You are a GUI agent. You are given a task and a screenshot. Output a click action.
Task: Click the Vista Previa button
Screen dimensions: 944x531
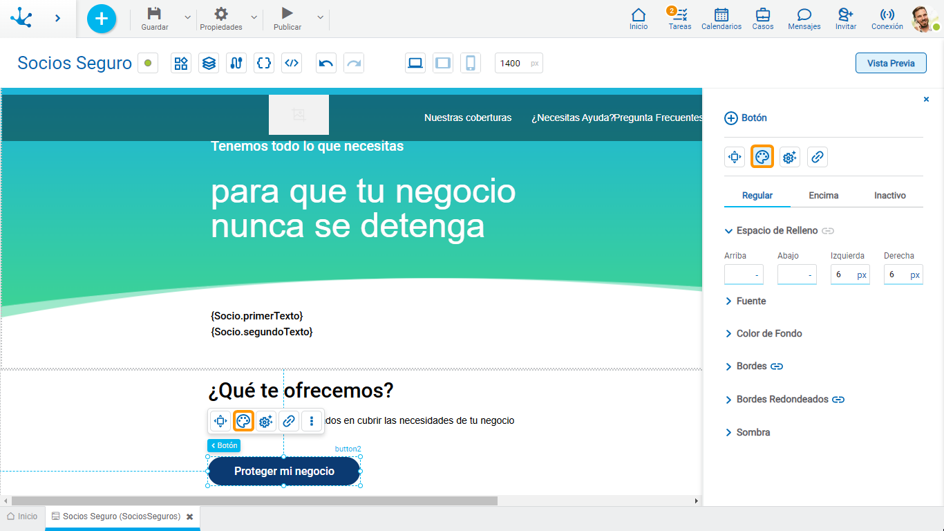click(x=891, y=63)
